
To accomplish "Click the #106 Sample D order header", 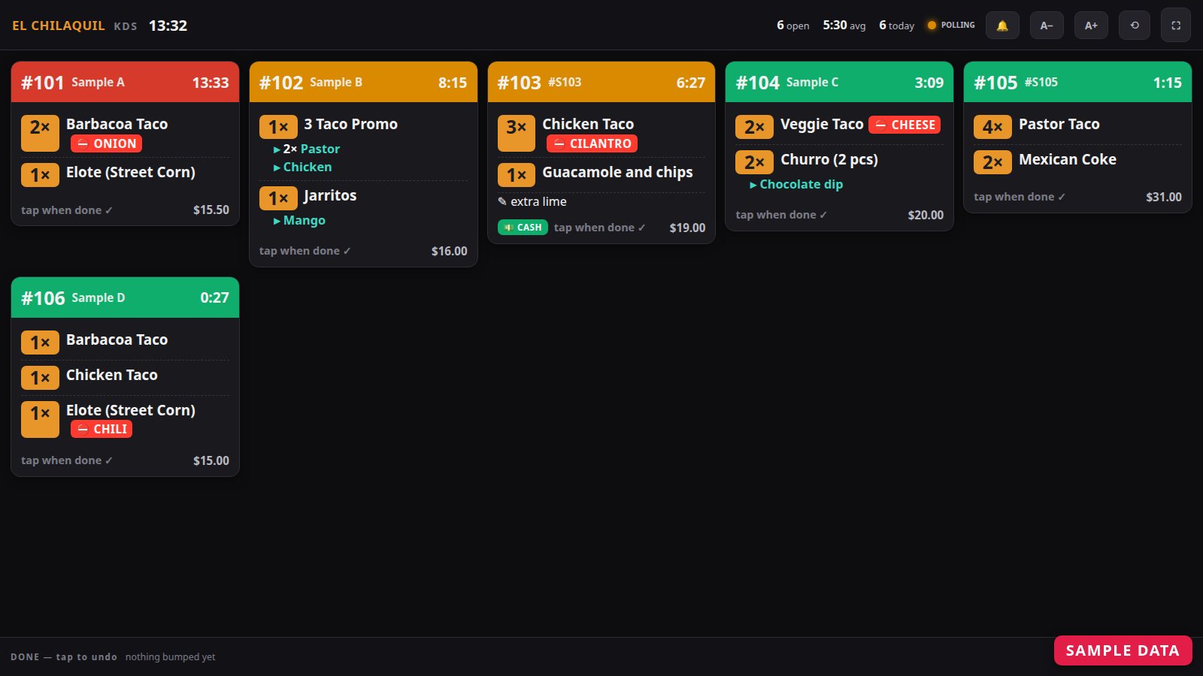I will coord(125,297).
